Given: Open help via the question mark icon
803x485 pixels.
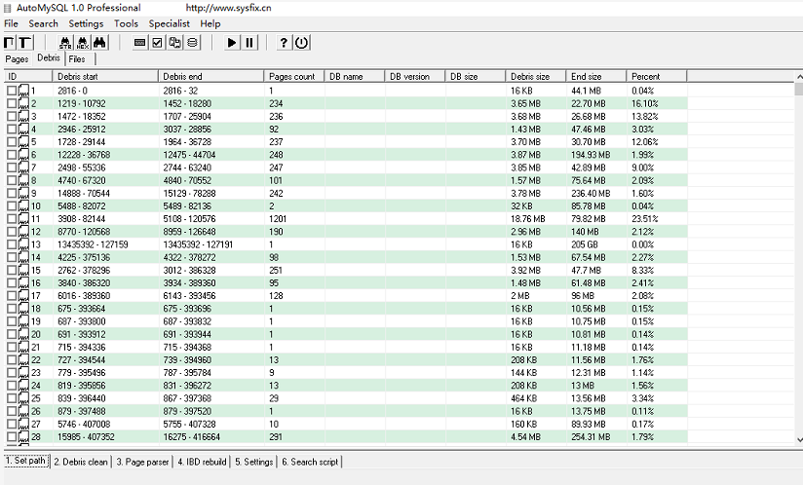Looking at the screenshot, I should (x=284, y=43).
